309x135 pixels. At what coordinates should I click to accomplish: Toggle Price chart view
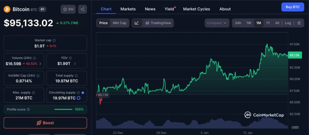(x=104, y=23)
